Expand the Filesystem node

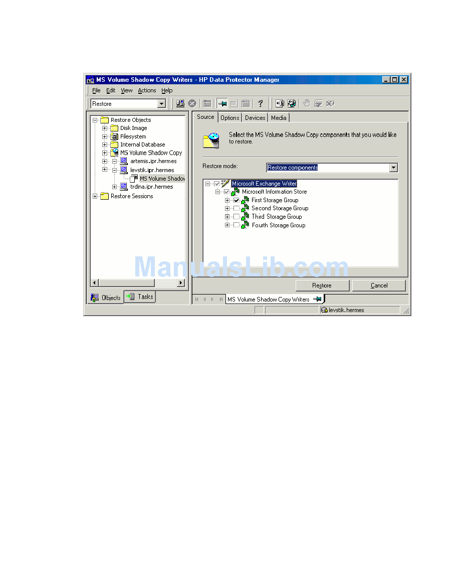(105, 136)
